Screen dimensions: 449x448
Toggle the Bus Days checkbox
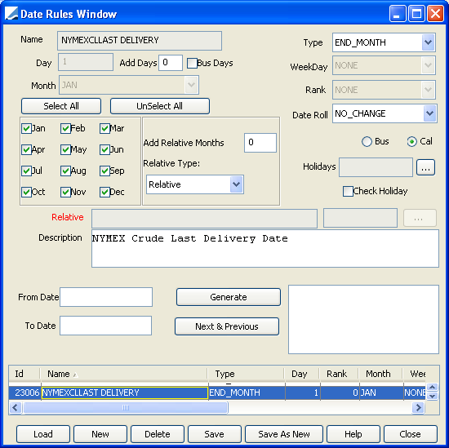(192, 63)
